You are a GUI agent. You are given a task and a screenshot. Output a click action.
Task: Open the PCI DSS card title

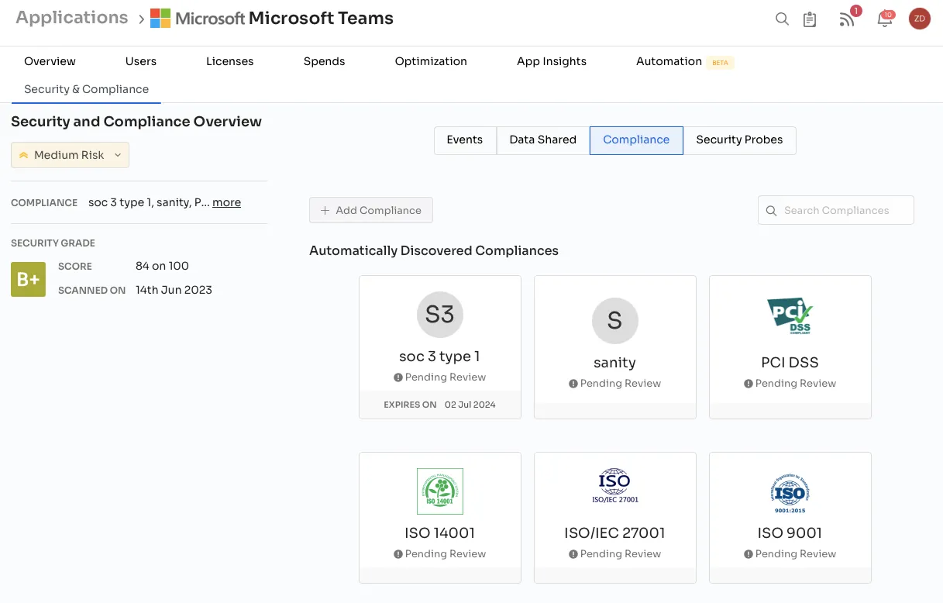pyautogui.click(x=790, y=363)
